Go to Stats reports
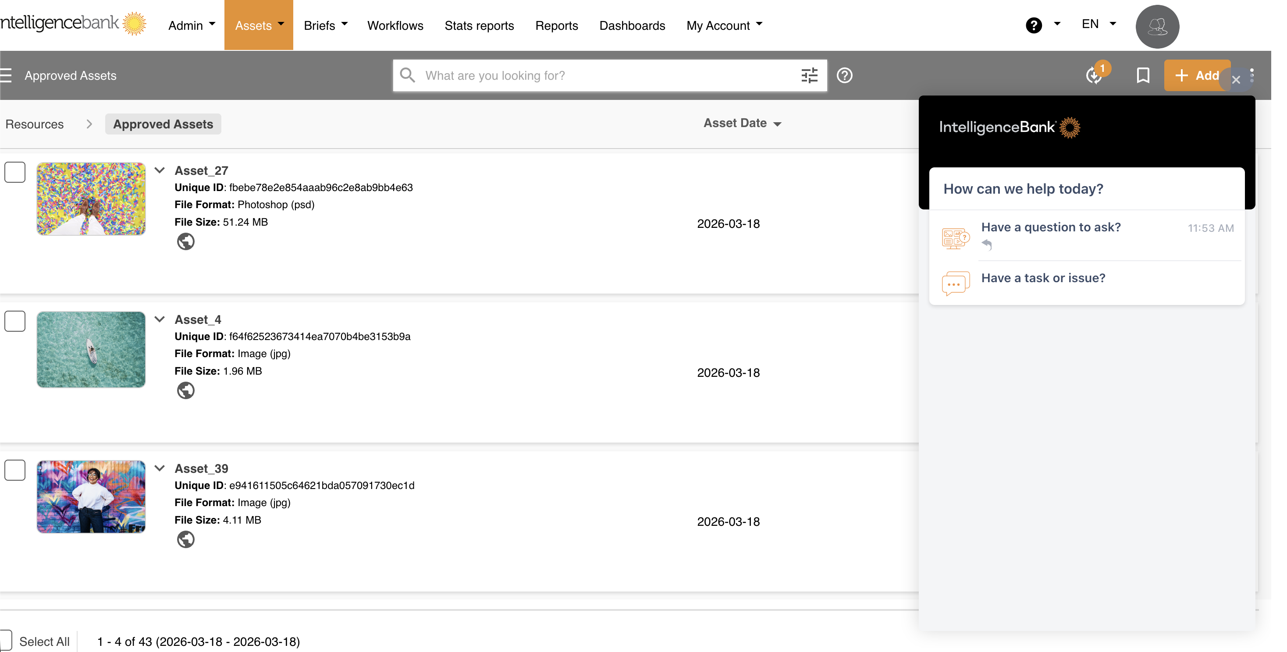 tap(479, 25)
